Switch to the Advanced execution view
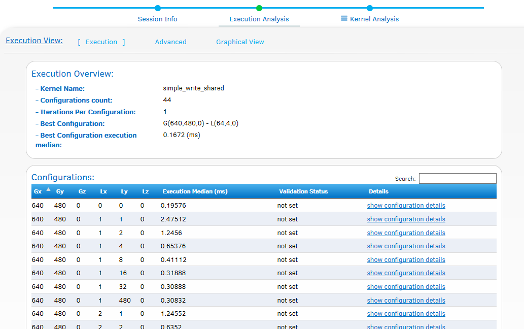The image size is (524, 329). pyautogui.click(x=170, y=42)
